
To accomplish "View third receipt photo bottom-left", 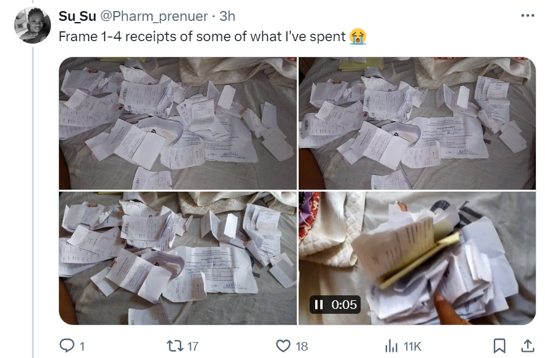I will click(x=178, y=258).
